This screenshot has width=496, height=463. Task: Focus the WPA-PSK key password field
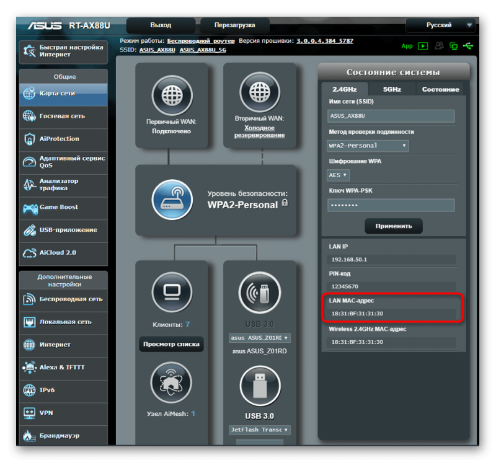(391, 205)
